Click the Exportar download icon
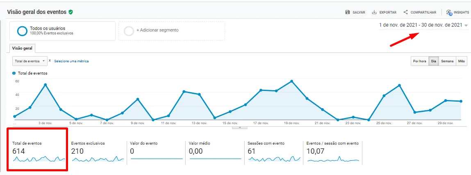 374,12
